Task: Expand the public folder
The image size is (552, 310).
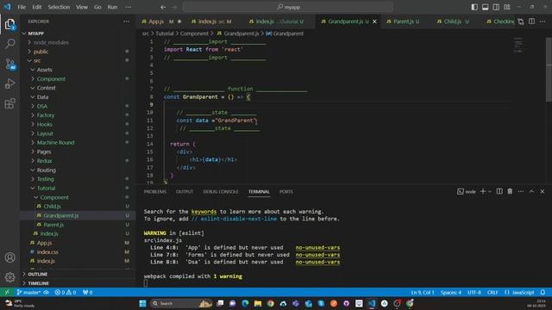Action: (41, 52)
